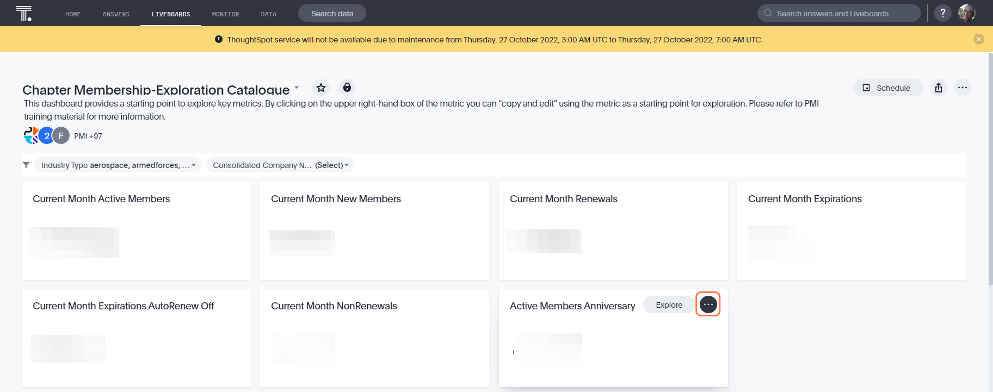Image resolution: width=993 pixels, height=392 pixels.
Task: Switch to the Answers tab
Action: click(116, 14)
